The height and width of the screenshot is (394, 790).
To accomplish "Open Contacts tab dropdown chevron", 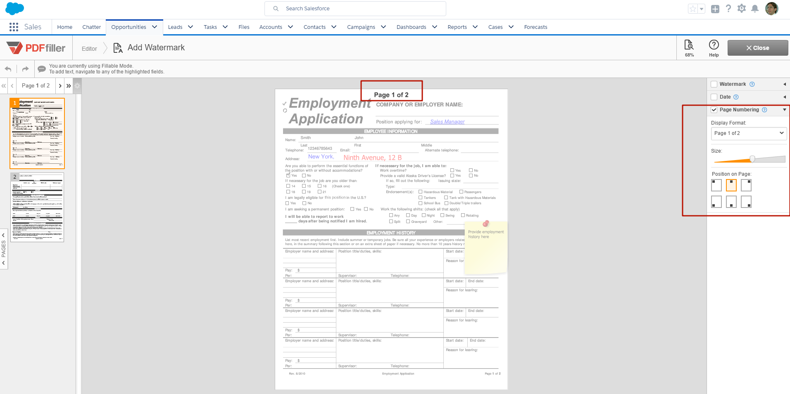I will [334, 27].
